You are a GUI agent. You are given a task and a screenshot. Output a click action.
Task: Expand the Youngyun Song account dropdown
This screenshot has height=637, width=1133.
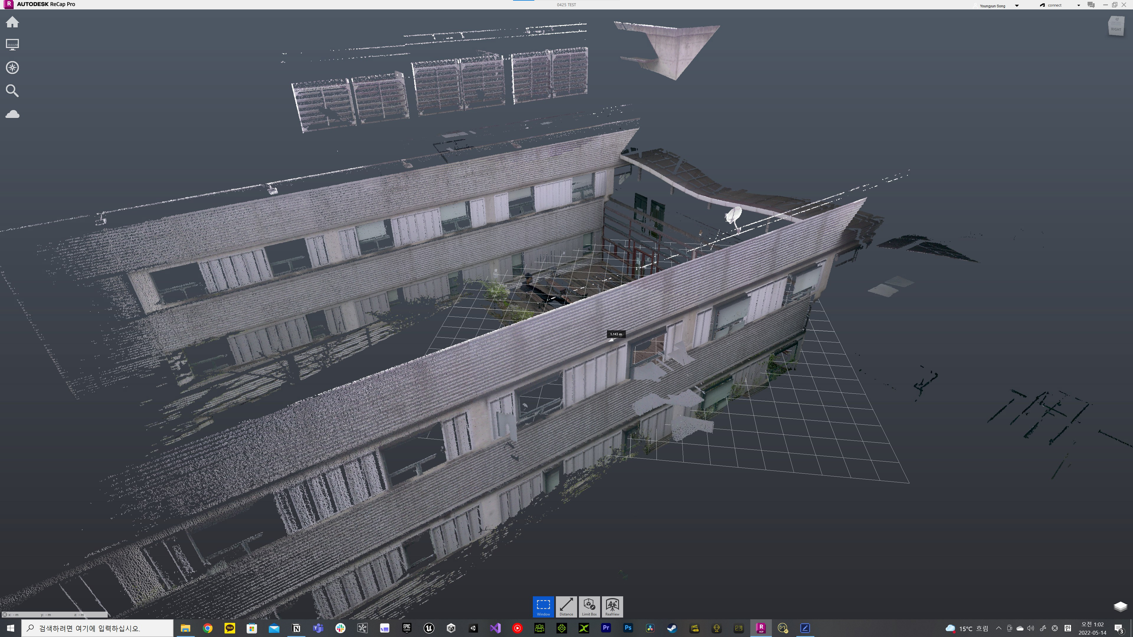pyautogui.click(x=1017, y=6)
